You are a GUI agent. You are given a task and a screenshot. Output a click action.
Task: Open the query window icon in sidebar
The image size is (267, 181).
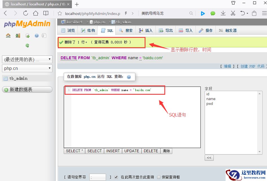pyautogui.click(x=27, y=36)
